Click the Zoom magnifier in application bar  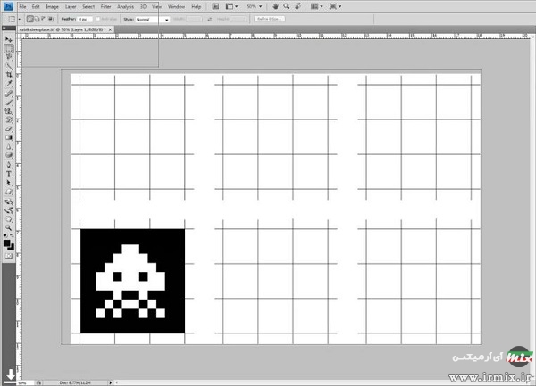pos(287,6)
